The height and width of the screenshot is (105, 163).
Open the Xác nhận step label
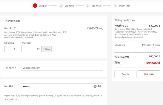(x=96, y=6)
